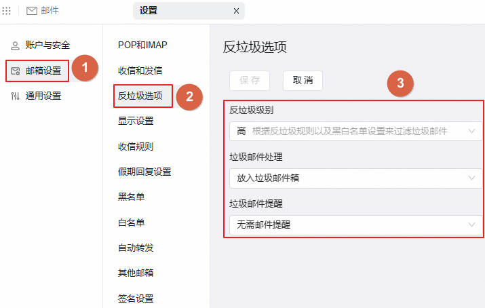The image size is (485, 308).
Task: Open POP和IMAP settings
Action: (142, 45)
